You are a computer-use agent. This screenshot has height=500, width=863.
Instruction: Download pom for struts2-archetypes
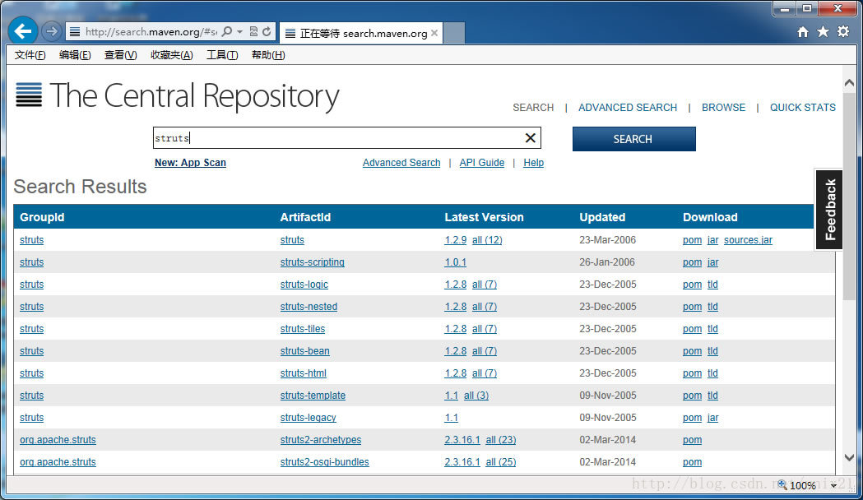point(692,440)
